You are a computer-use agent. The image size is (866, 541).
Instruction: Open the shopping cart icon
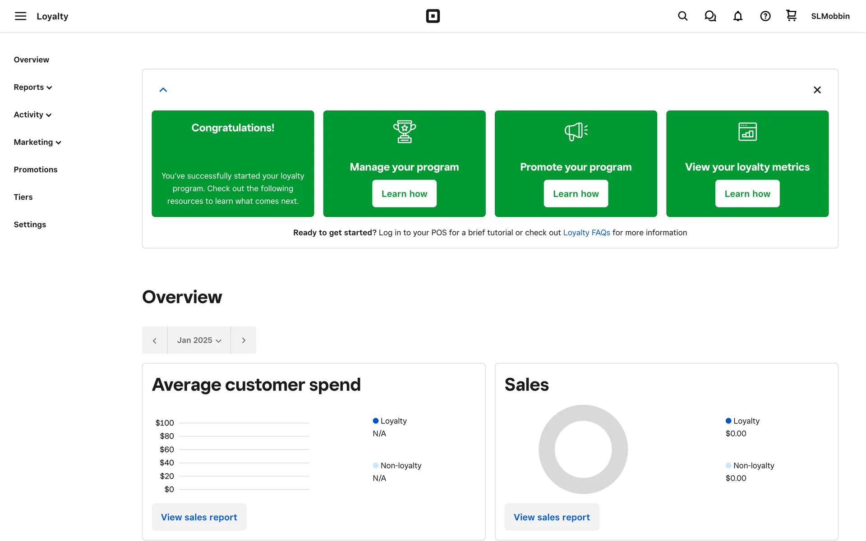[x=791, y=16]
